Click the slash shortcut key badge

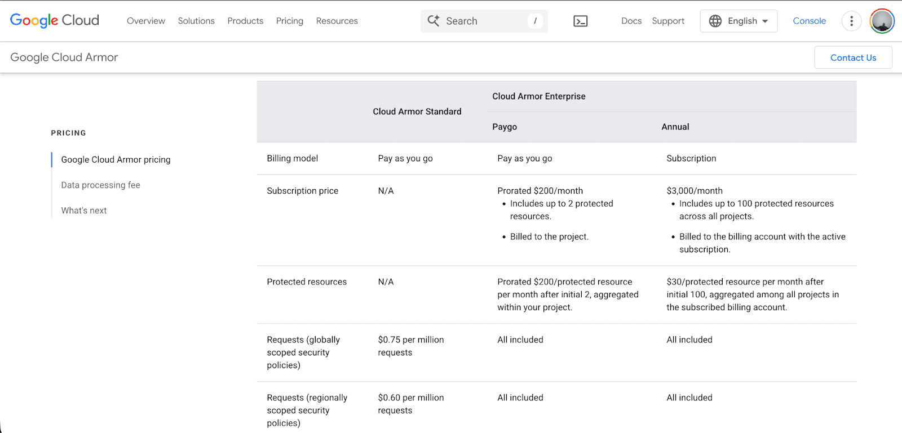click(535, 21)
